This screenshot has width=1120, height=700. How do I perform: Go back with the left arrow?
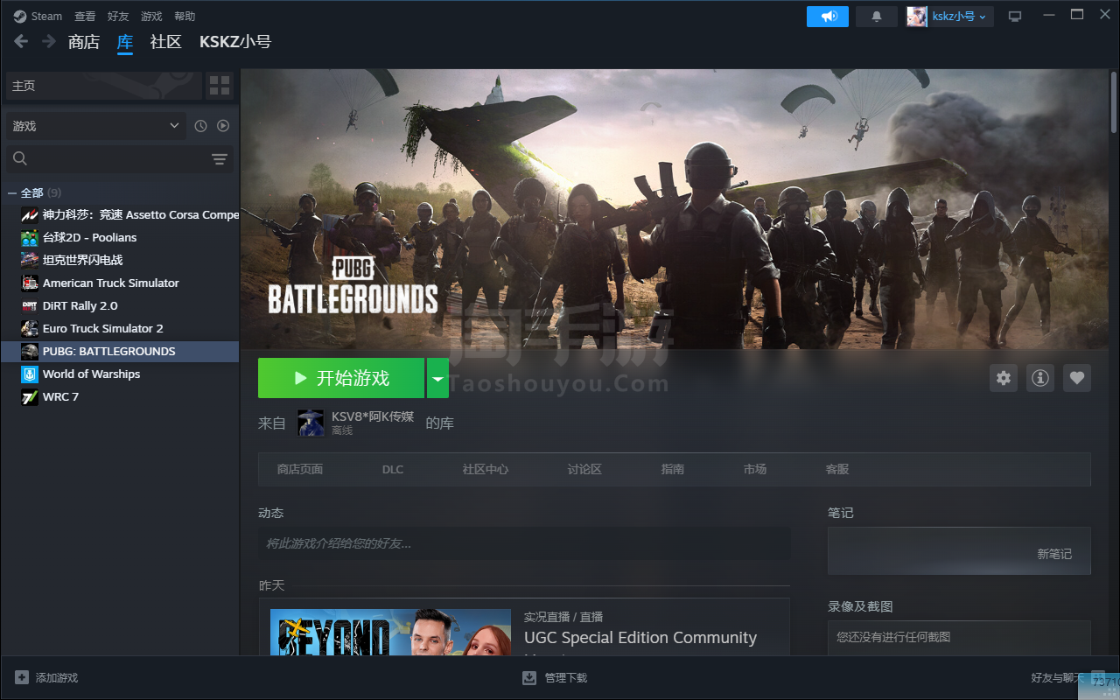point(21,41)
